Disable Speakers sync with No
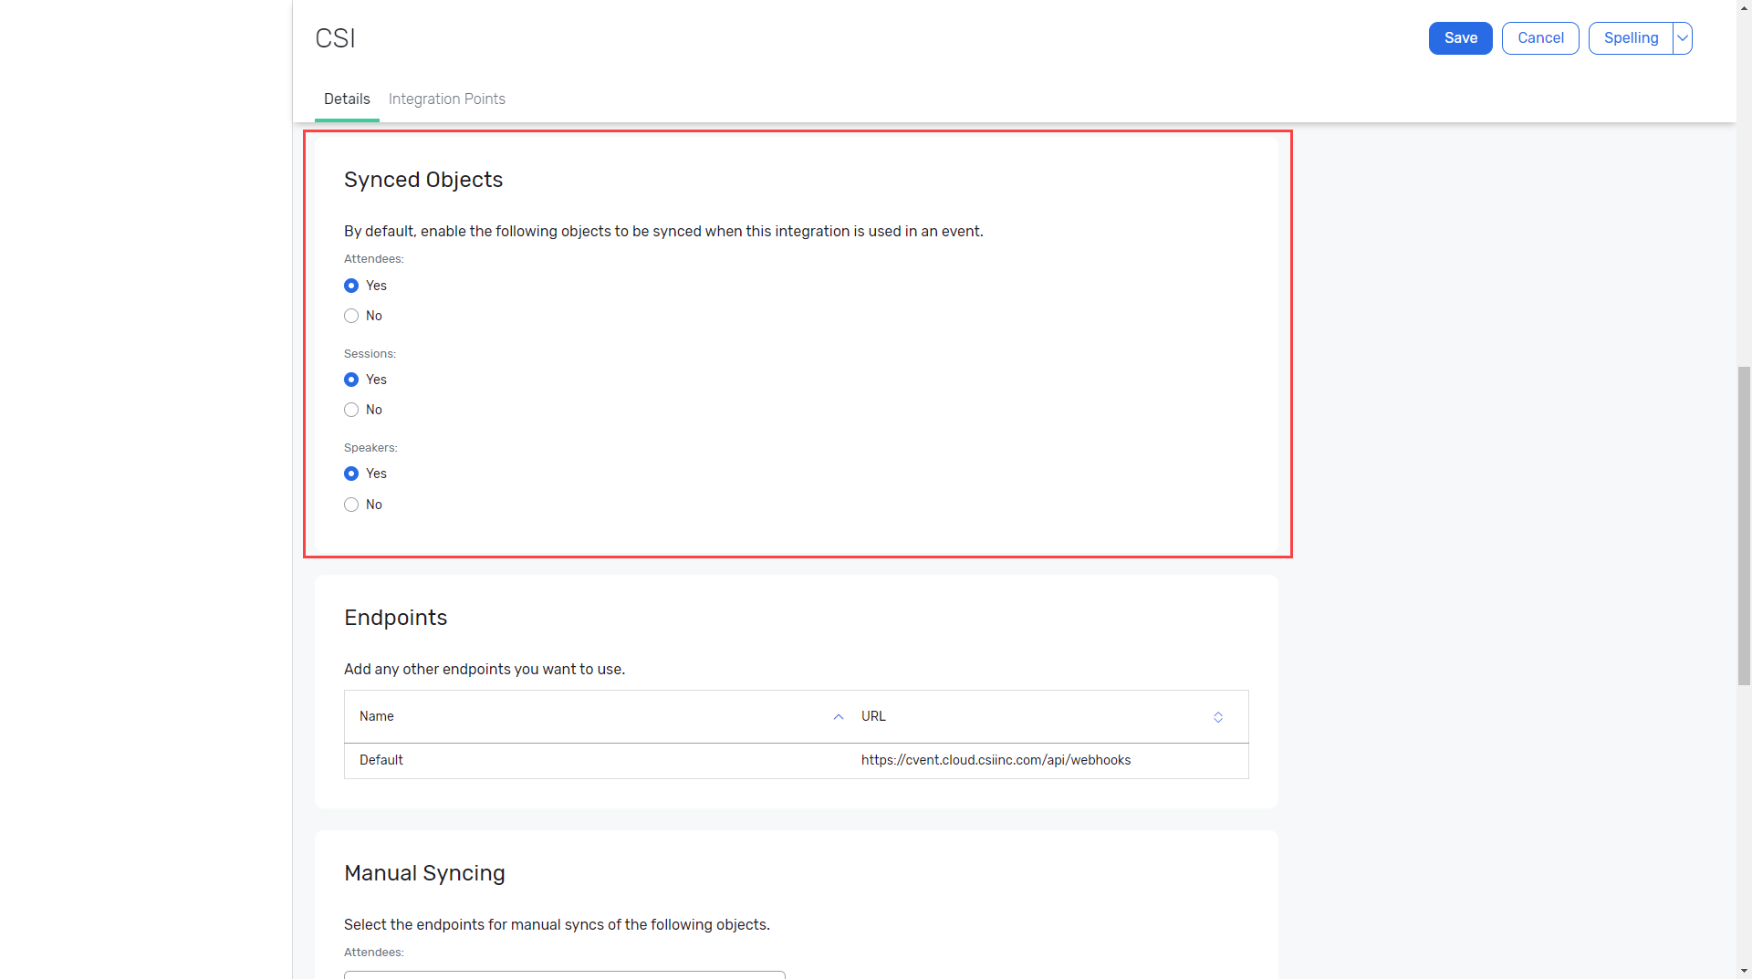 click(x=351, y=505)
